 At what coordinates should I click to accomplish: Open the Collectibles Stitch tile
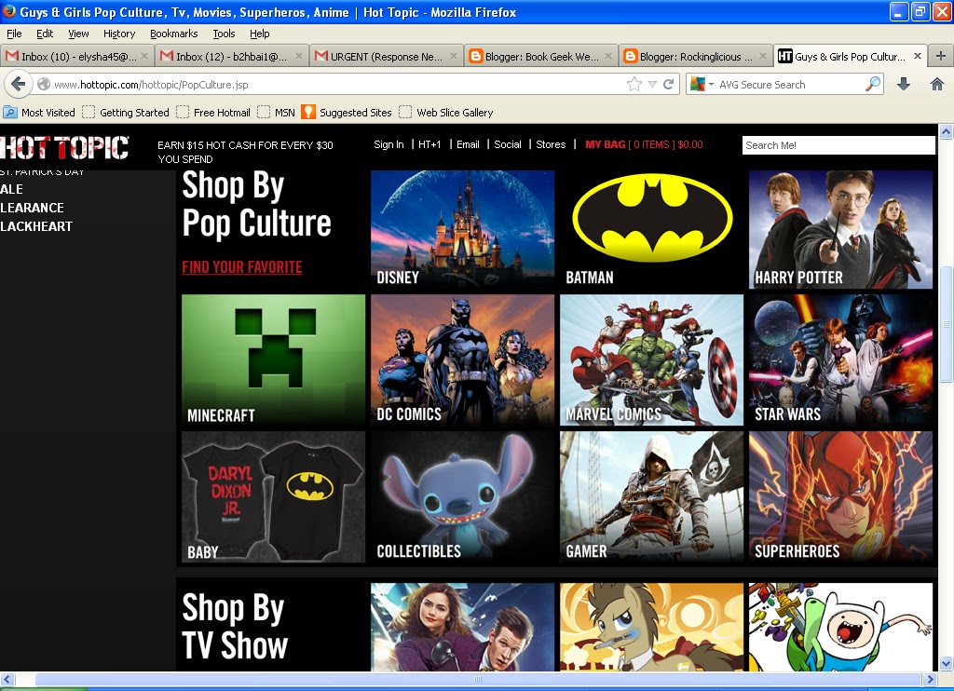coord(462,497)
